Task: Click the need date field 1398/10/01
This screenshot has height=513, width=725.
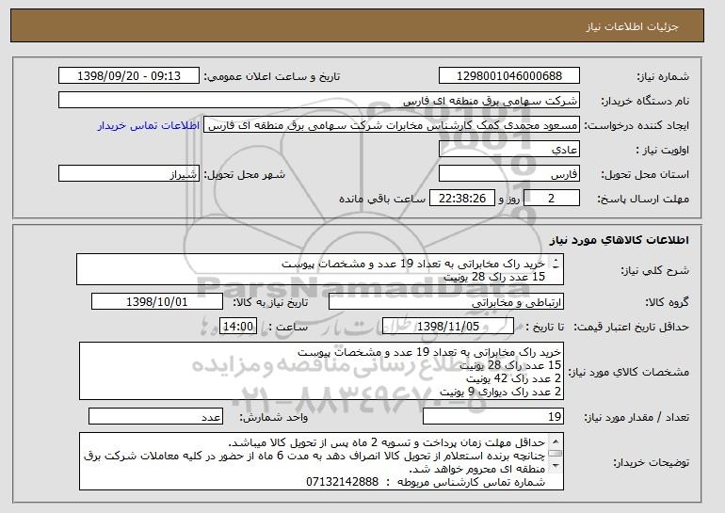Action: (x=157, y=302)
